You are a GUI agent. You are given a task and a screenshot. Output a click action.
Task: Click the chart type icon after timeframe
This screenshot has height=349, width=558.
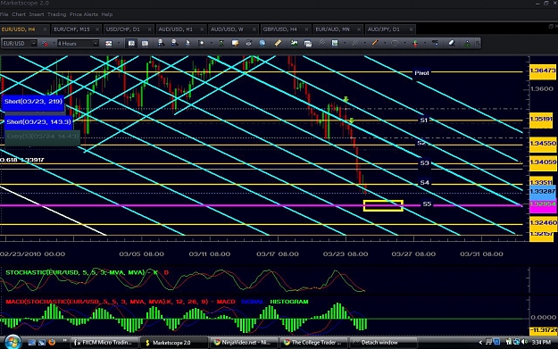[109, 44]
